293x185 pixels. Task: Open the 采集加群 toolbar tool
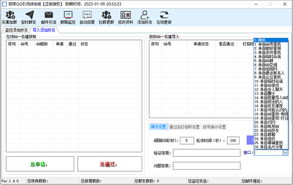pos(9,17)
